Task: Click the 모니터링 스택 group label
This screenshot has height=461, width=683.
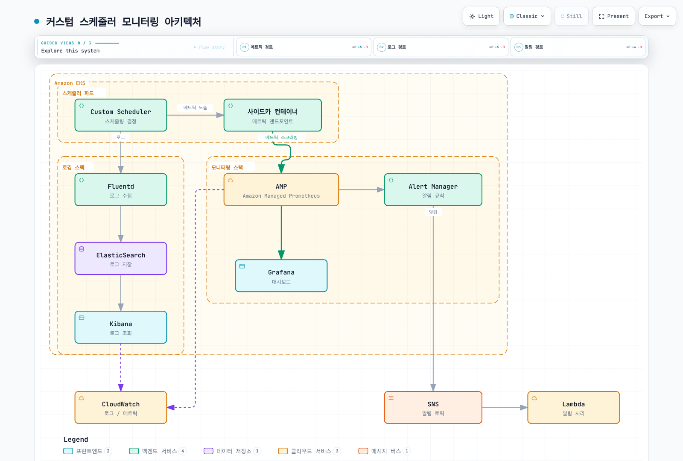Action: point(227,167)
